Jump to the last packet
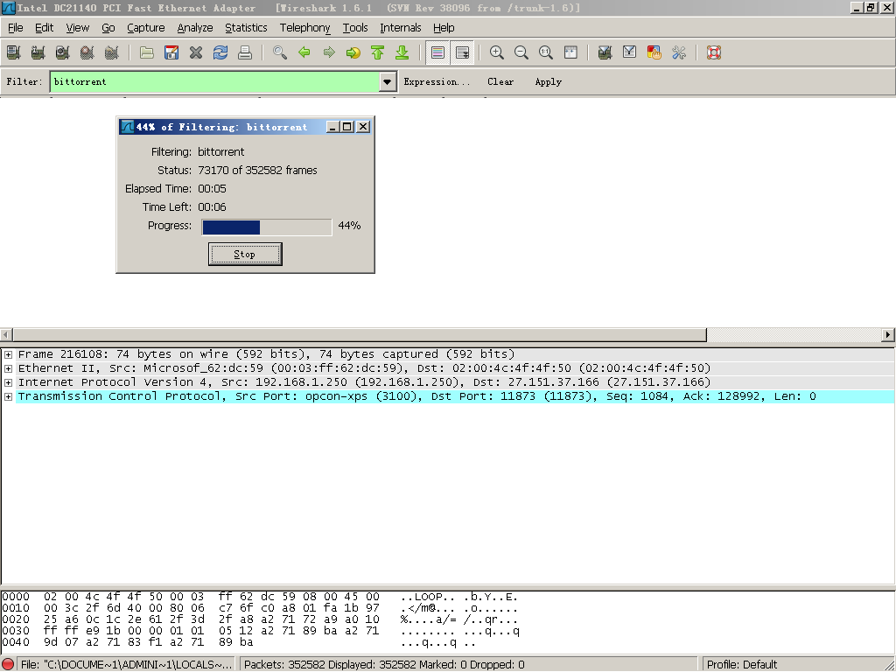 (402, 52)
